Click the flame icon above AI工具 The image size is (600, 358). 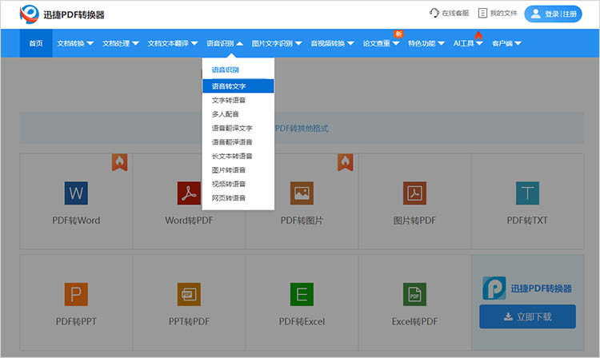point(478,35)
